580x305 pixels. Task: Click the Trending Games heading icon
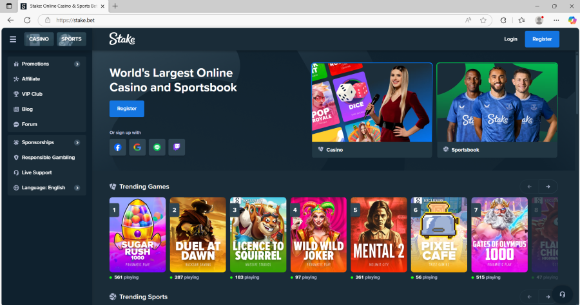click(113, 187)
